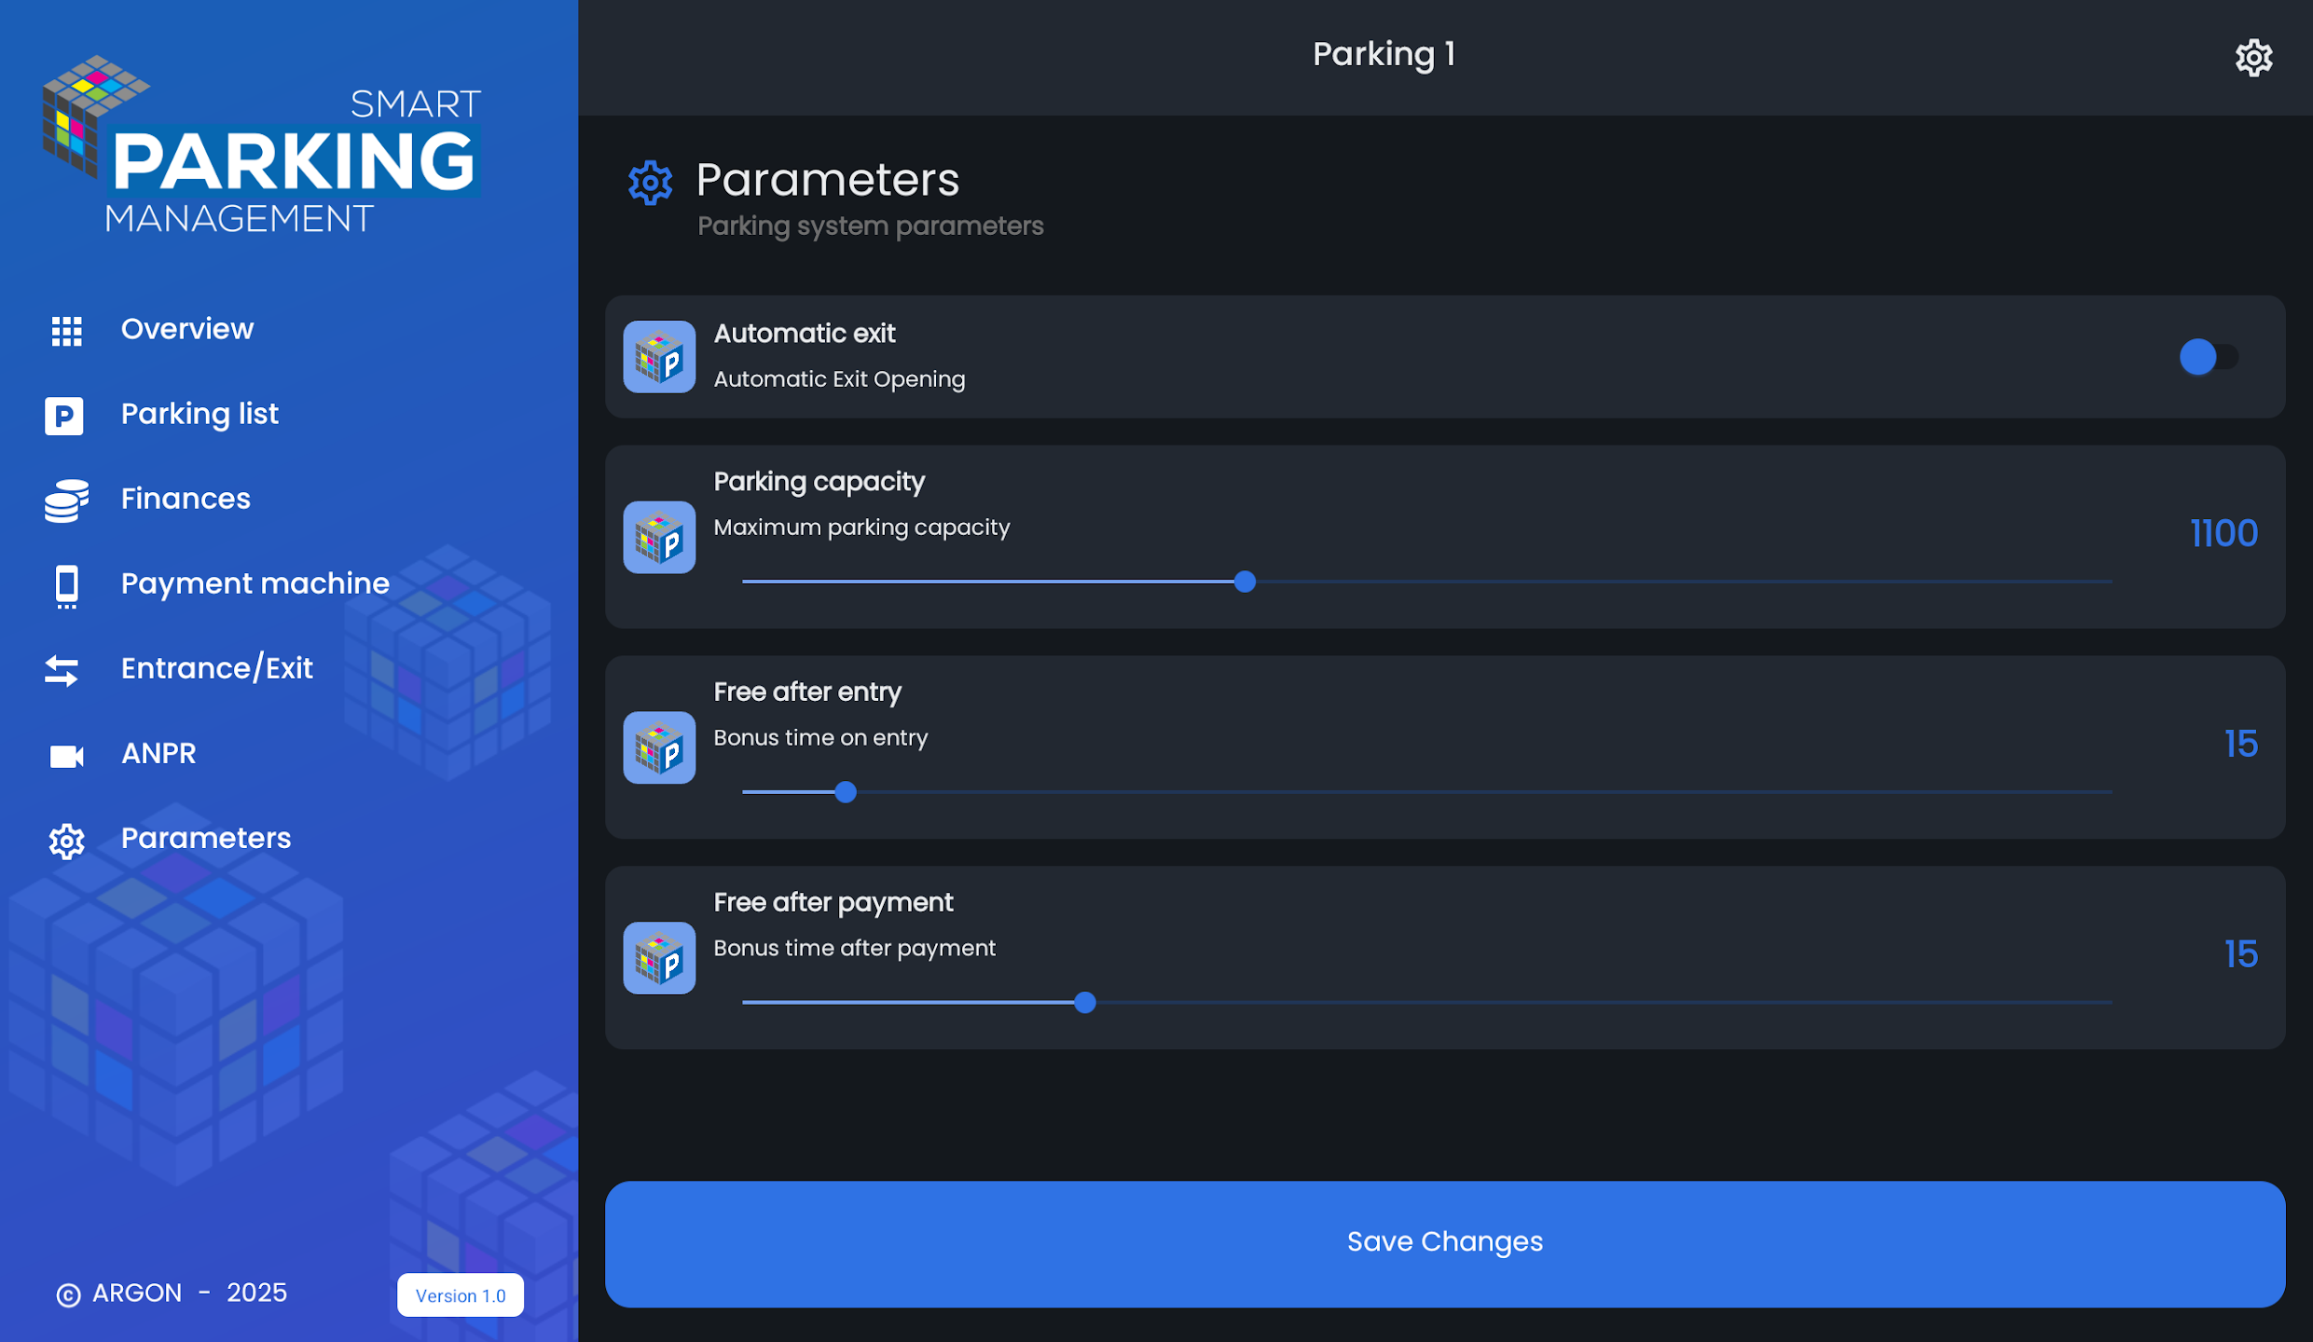Click the Save Changes button
The image size is (2313, 1342).
[x=1445, y=1244]
